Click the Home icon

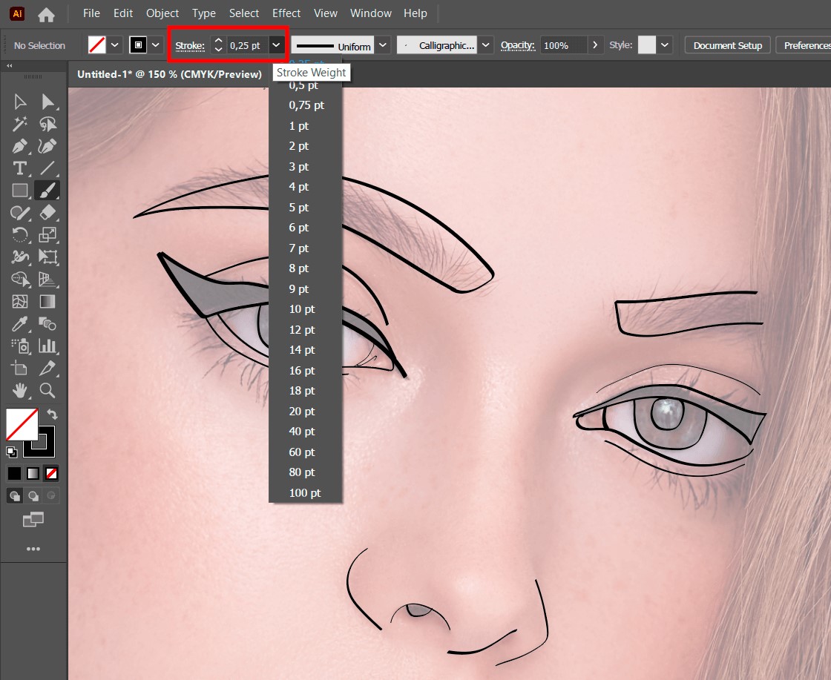click(46, 13)
